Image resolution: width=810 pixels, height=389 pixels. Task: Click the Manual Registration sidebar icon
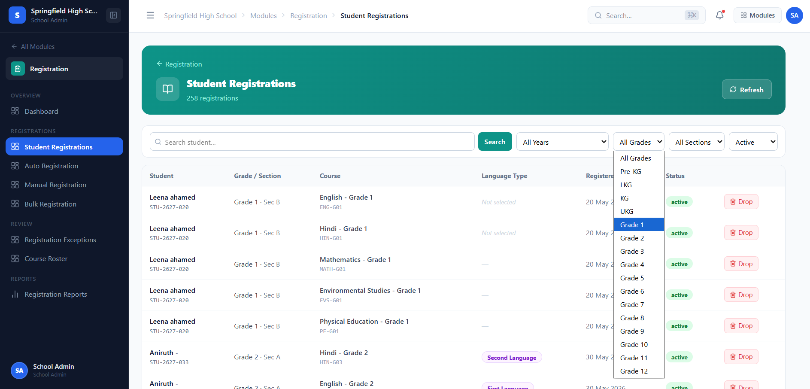click(x=15, y=185)
